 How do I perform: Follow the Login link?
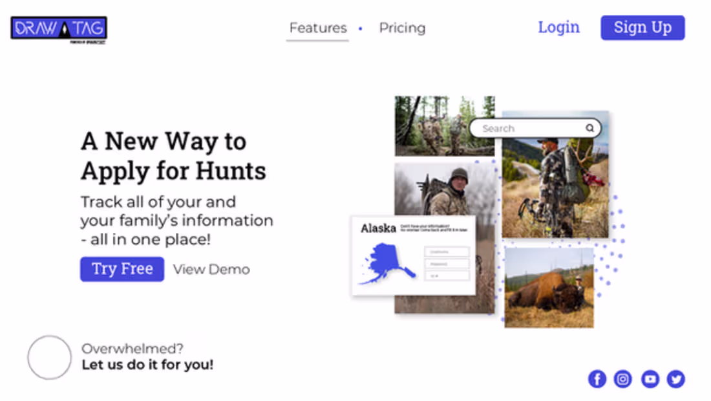click(x=558, y=28)
